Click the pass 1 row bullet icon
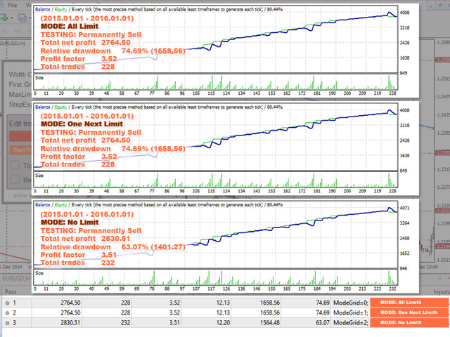 click(7, 303)
